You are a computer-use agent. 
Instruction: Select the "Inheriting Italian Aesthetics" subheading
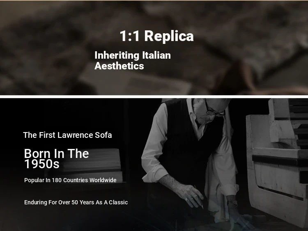(133, 60)
